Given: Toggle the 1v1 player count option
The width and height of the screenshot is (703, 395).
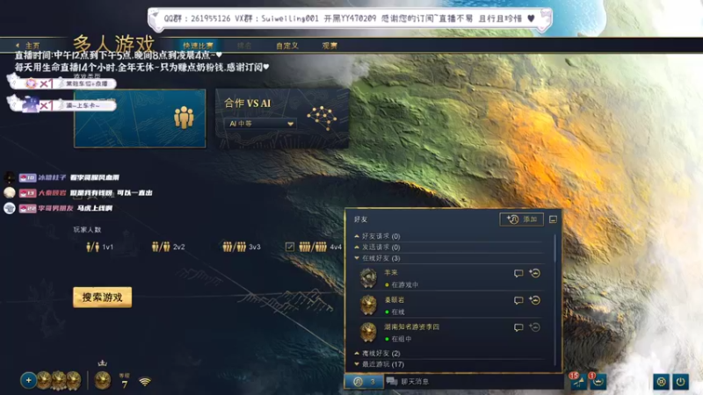Looking at the screenshot, I should 99,247.
